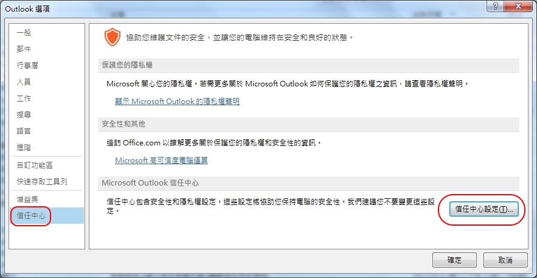537x278 pixels.
Task: Select 人員 in the left list
Action: [x=47, y=82]
